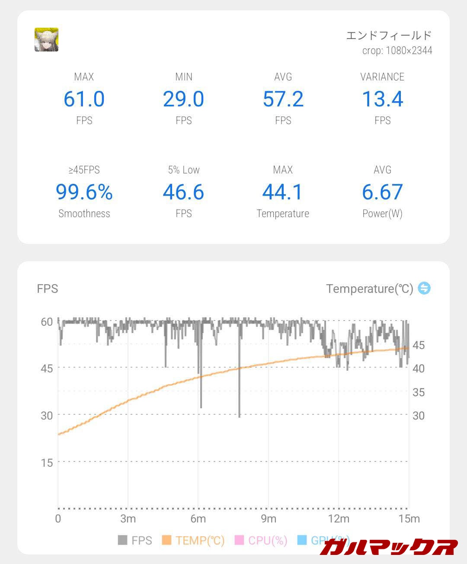The width and height of the screenshot is (467, 564).
Task: Click the pink CPU(%) legend square
Action: 239,540
